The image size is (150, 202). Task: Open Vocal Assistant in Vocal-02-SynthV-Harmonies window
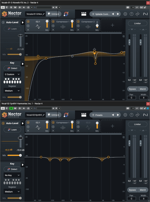[66, 115]
